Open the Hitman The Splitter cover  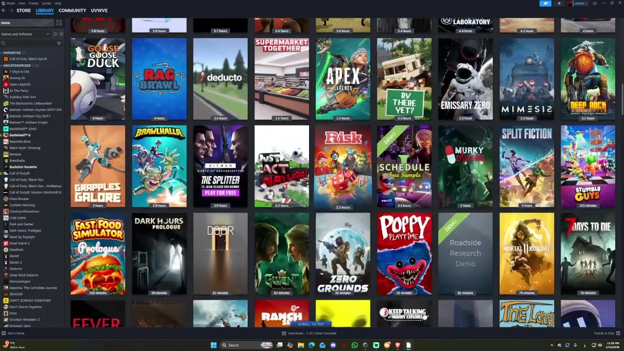point(220,166)
